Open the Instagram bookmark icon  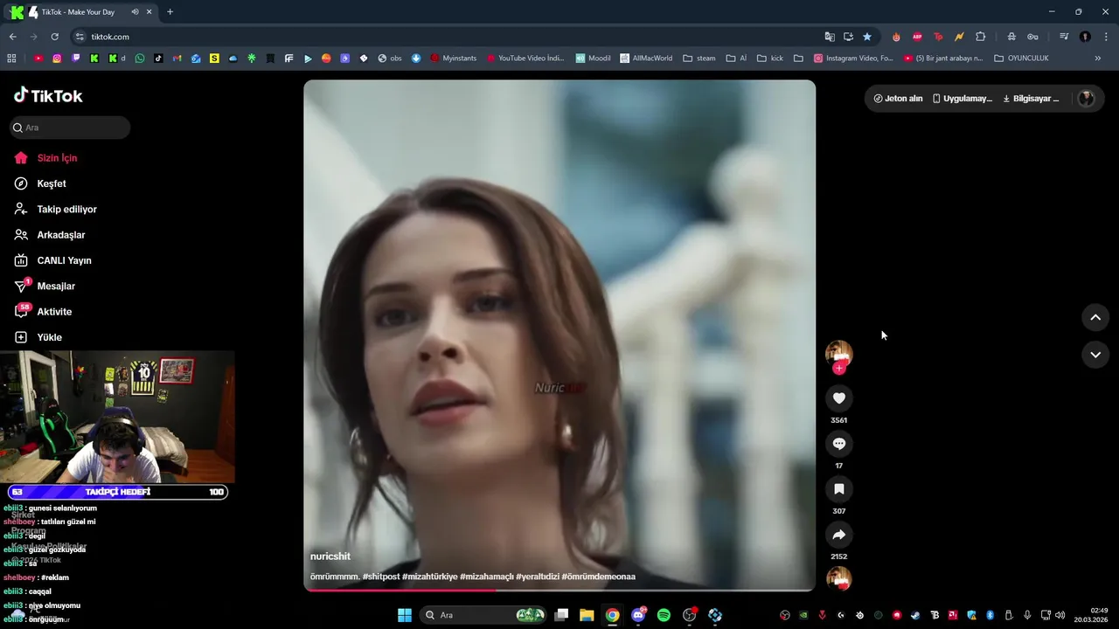(57, 59)
